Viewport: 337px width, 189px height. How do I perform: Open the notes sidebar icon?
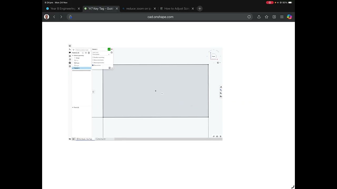tap(70, 56)
